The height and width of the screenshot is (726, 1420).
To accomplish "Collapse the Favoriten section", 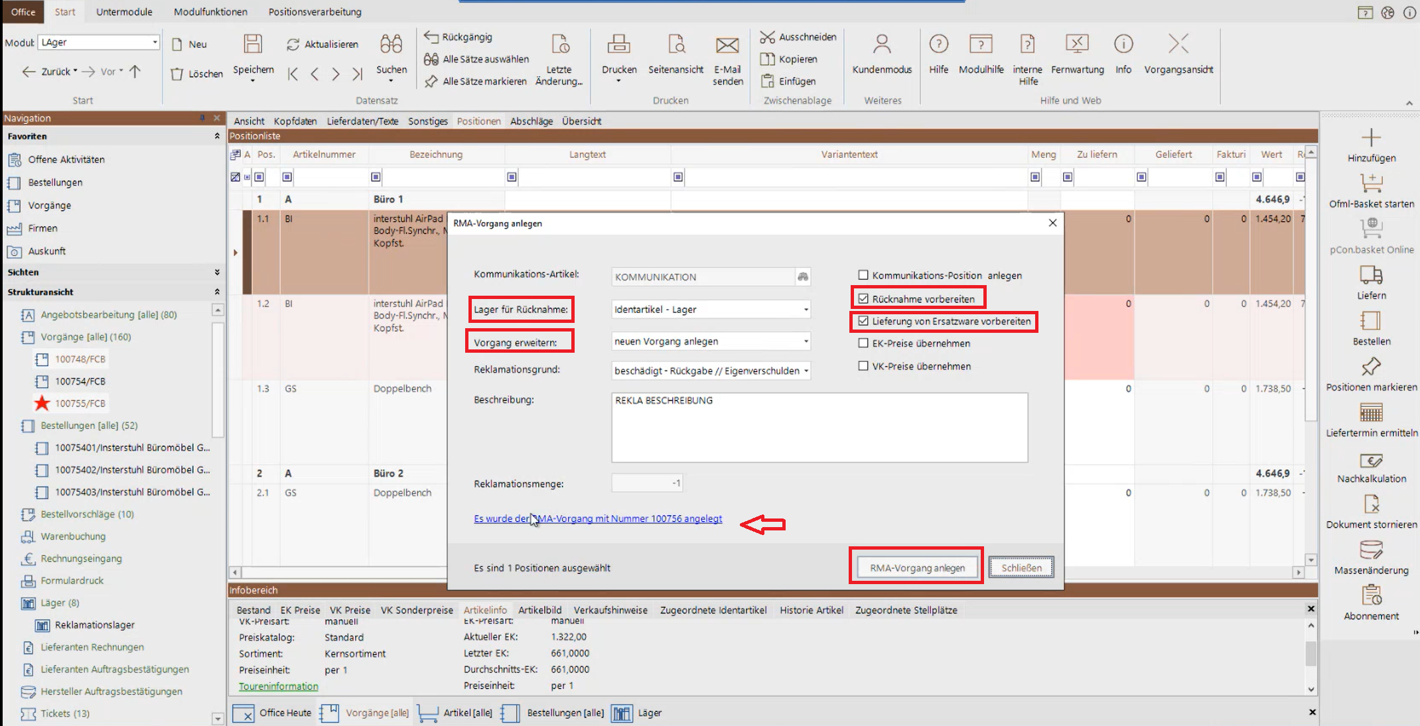I will 217,136.
